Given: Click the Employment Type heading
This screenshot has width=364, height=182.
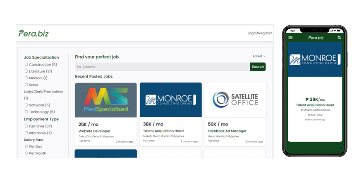Looking at the screenshot, I should click(41, 119).
